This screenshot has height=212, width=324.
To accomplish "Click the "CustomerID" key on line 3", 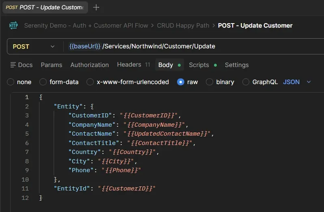I will pyautogui.click(x=90, y=115).
